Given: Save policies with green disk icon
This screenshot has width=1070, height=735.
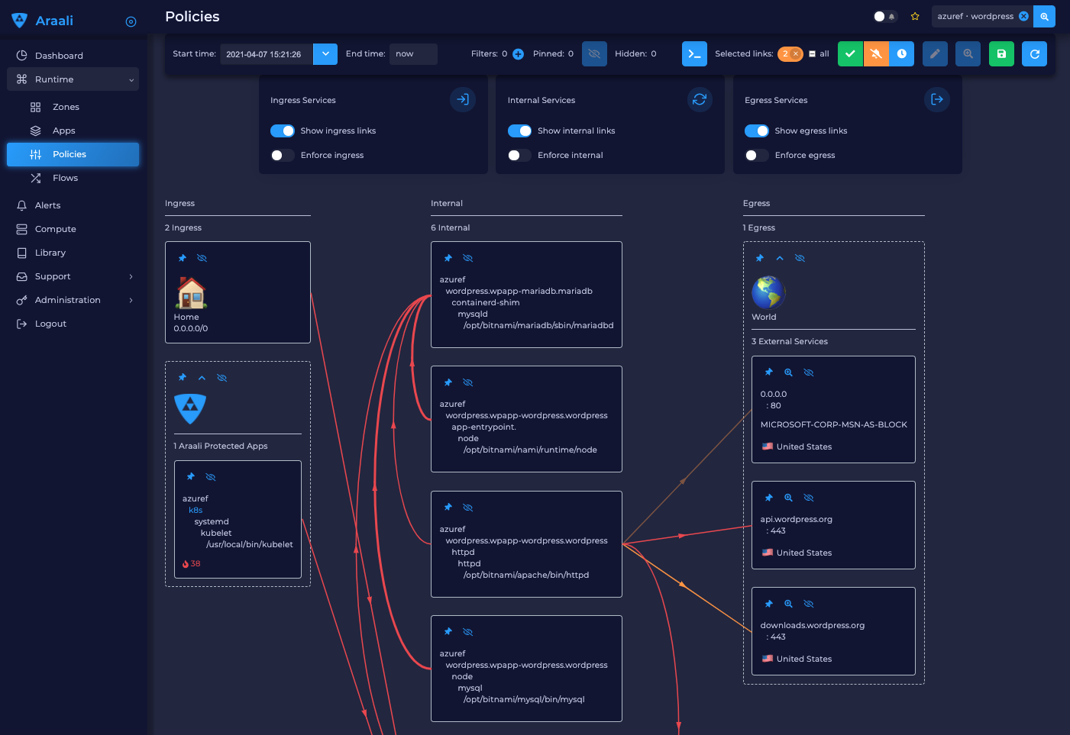Looking at the screenshot, I should click(1001, 54).
